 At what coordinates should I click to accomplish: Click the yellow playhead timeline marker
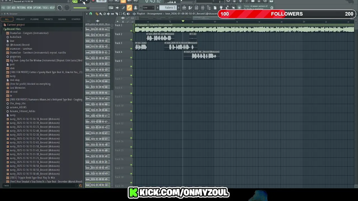pos(183,21)
